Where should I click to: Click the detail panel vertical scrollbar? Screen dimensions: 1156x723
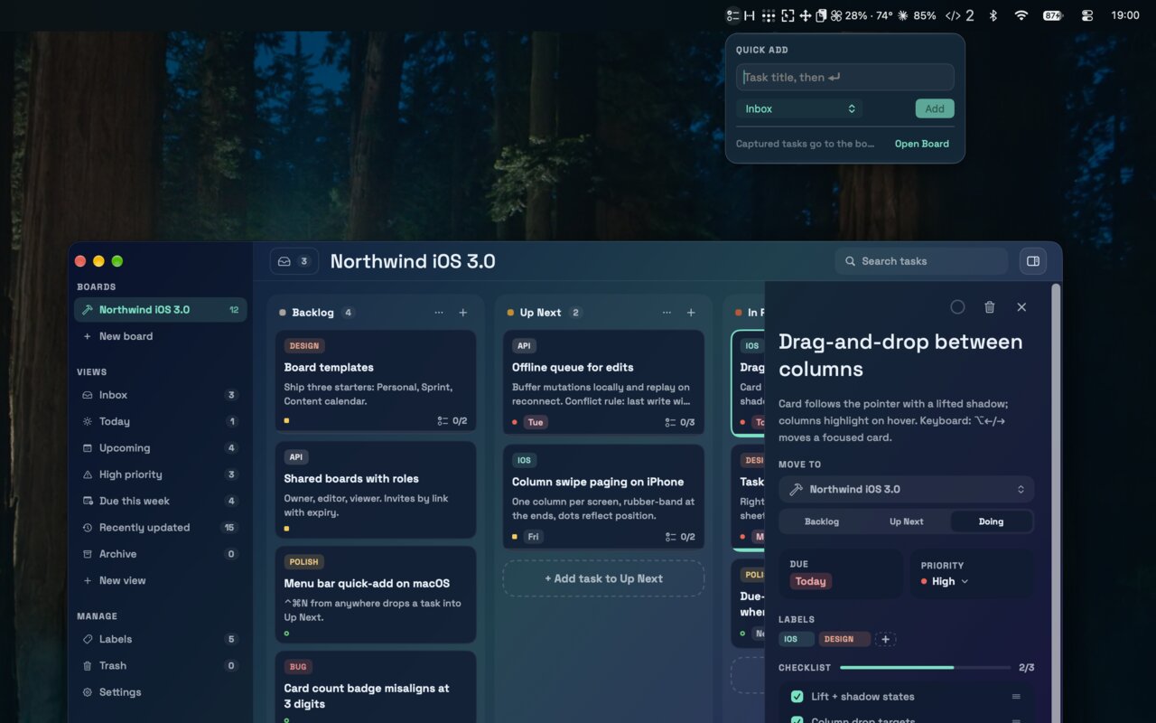(1057, 502)
